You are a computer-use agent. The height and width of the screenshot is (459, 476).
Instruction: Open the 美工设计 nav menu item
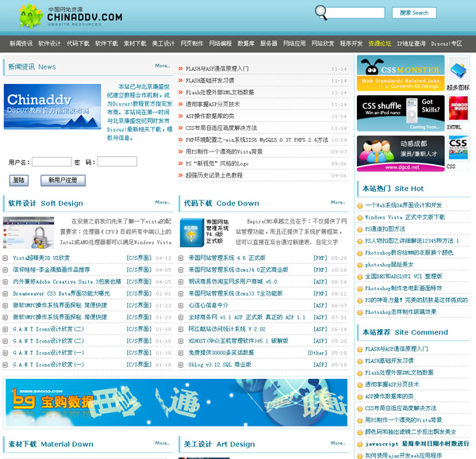click(x=163, y=44)
